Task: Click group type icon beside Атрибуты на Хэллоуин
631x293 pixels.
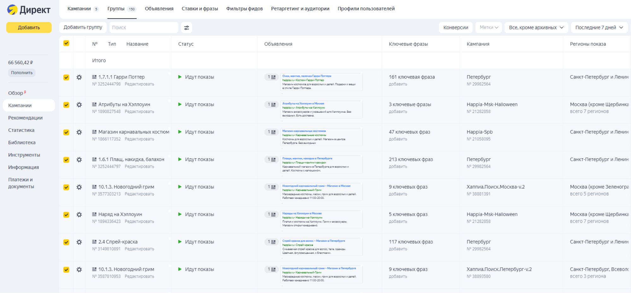Action: click(94, 104)
